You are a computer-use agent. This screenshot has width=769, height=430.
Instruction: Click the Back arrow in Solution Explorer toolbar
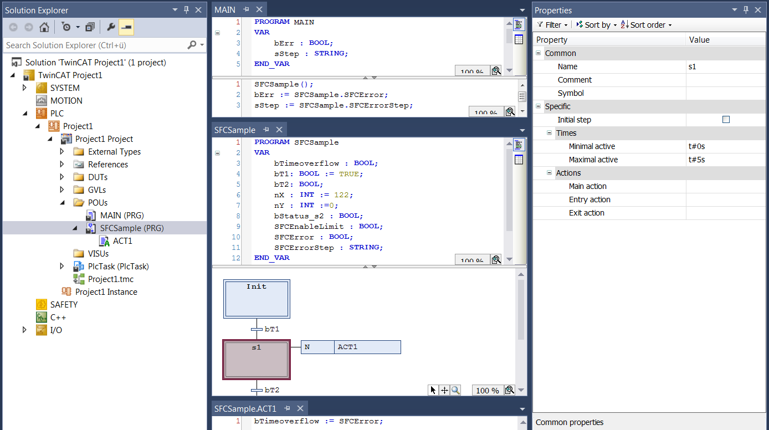point(13,27)
